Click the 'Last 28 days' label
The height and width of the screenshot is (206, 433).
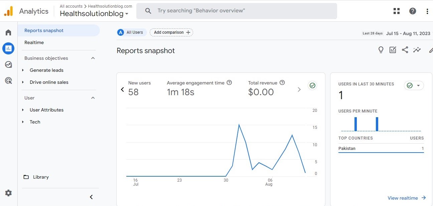click(x=373, y=33)
